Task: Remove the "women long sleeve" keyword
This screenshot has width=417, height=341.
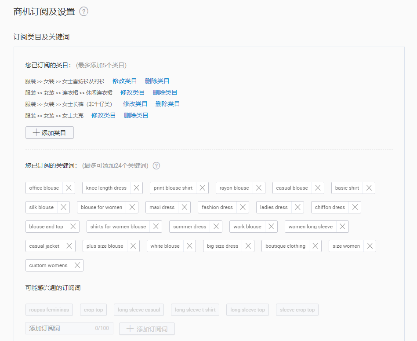Action: [x=342, y=227]
